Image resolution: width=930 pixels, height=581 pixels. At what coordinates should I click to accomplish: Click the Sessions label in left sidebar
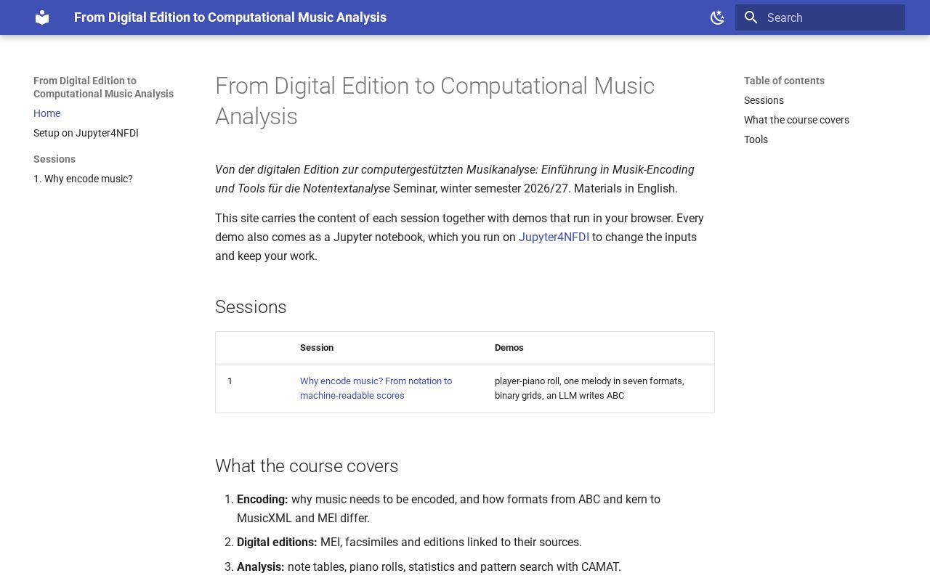point(54,159)
